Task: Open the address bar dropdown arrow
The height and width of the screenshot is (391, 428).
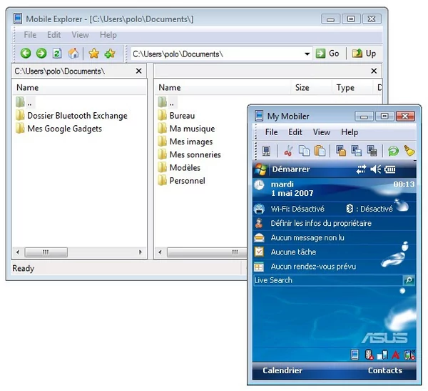Action: click(307, 54)
